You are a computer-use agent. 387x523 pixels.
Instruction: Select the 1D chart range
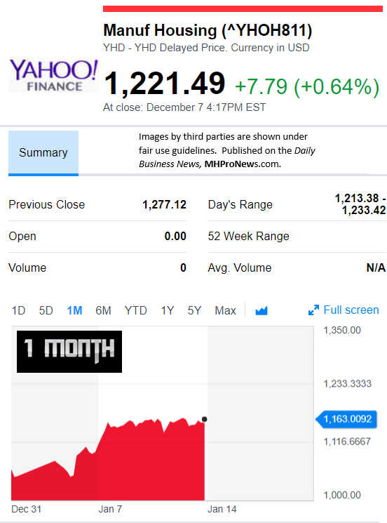[18, 310]
